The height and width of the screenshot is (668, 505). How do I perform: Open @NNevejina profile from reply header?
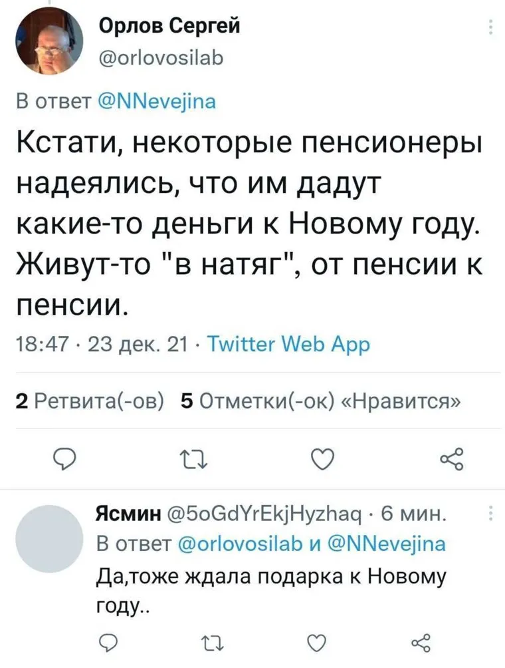pos(157,102)
